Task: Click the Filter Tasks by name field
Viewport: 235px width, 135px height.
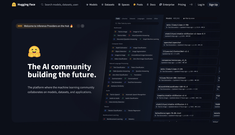Action: (x=136, y=23)
